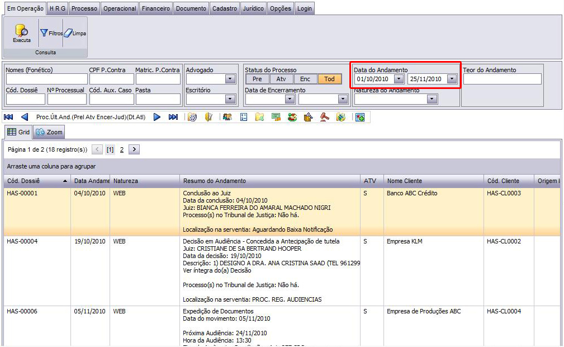Click the Cód. Dossiê input field
This screenshot has height=347, width=564.
point(26,99)
